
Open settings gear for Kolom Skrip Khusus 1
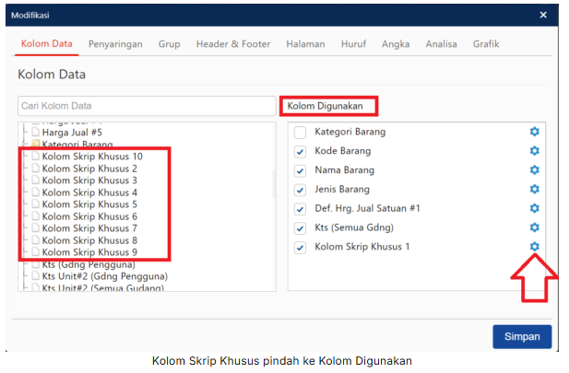pyautogui.click(x=534, y=247)
